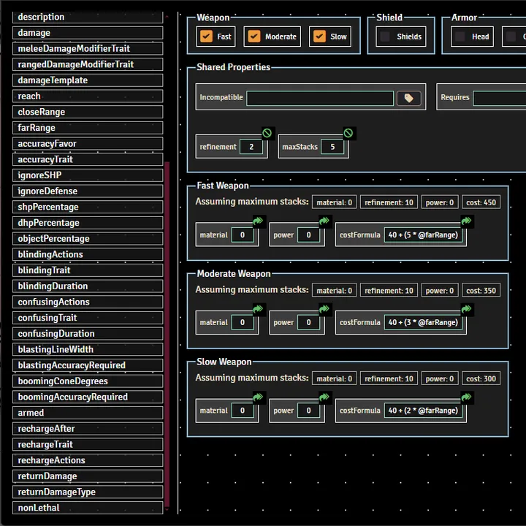
Task: Click the Slow Weapon costFormula input
Action: coord(424,411)
